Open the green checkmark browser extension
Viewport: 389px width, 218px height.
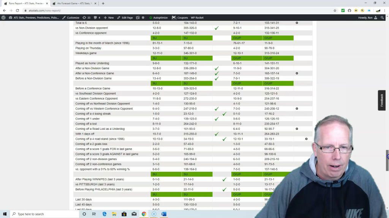click(343, 11)
